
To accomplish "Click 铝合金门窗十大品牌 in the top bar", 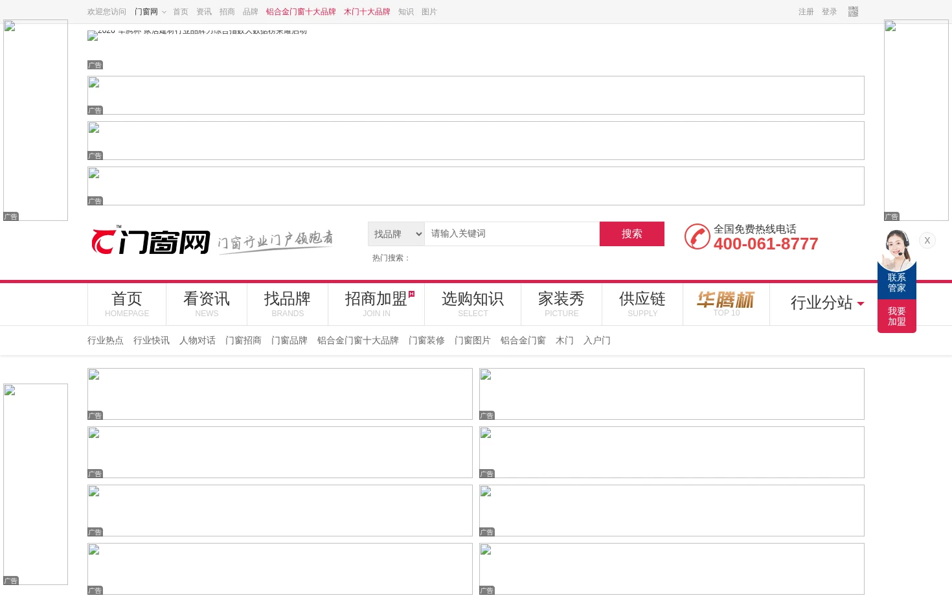I will (x=301, y=12).
